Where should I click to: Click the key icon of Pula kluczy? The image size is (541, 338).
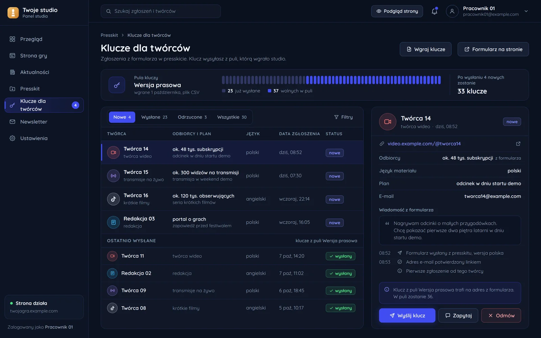[x=117, y=85]
